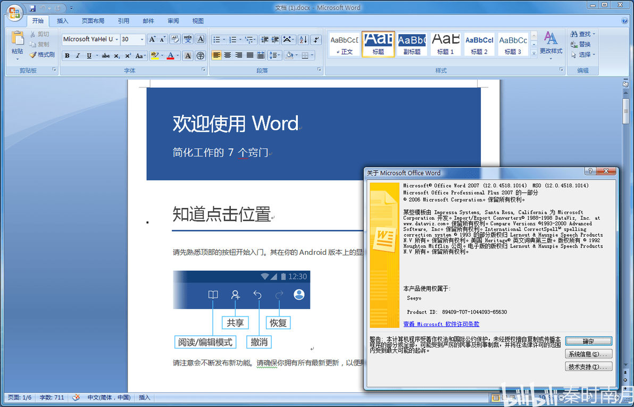The height and width of the screenshot is (407, 634).
Task: Save document via Quick Access icon
Action: (32, 7)
